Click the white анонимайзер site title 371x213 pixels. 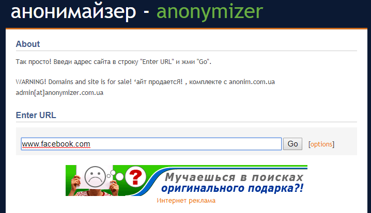pyautogui.click(x=73, y=12)
